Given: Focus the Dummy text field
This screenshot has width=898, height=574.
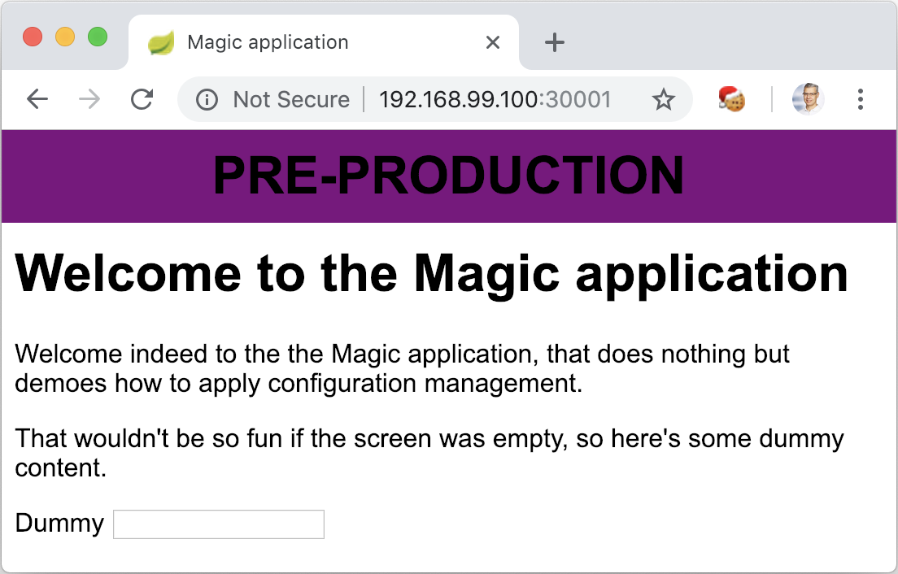Looking at the screenshot, I should [x=219, y=524].
